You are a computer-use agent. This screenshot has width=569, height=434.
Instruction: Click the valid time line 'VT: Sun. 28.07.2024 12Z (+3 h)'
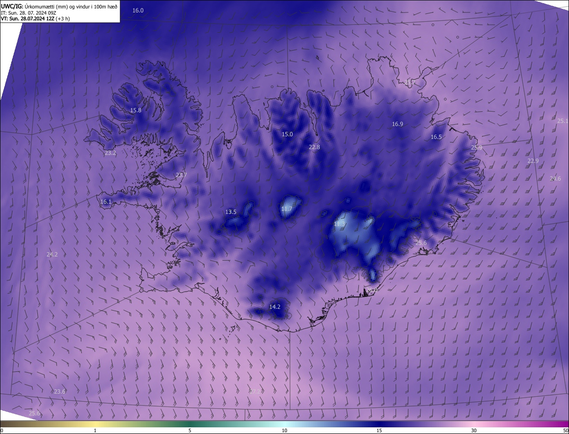pos(35,19)
